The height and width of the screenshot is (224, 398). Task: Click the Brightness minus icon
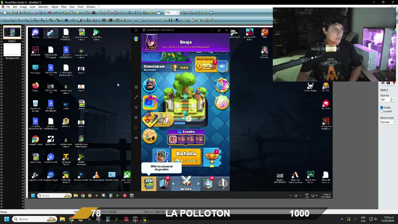coord(5,20)
